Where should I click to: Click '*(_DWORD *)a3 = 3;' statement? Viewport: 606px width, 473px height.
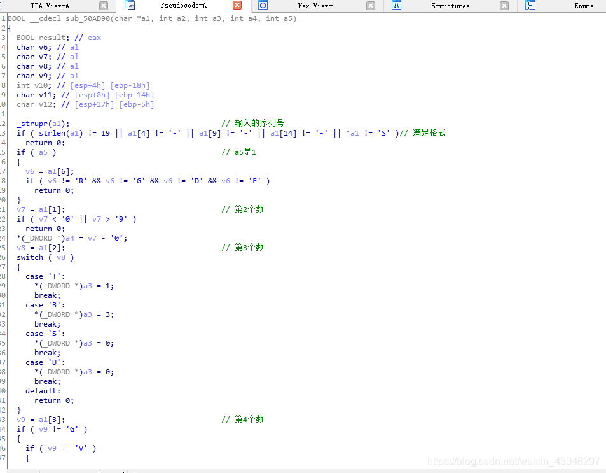pyautogui.click(x=74, y=314)
